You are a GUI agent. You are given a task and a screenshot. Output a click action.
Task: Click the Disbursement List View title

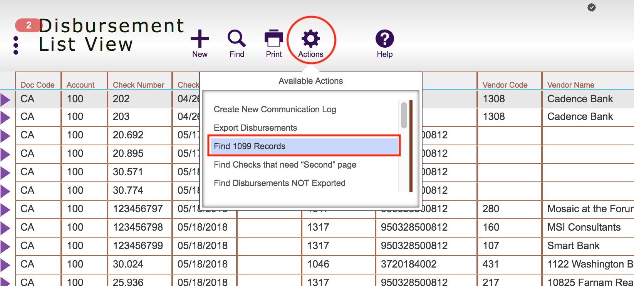111,35
